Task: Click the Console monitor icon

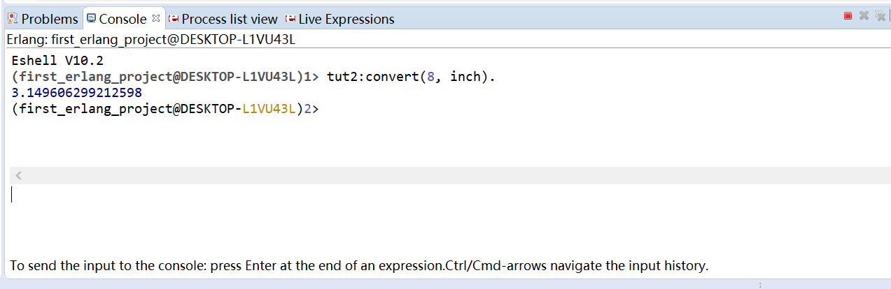Action: coord(92,19)
